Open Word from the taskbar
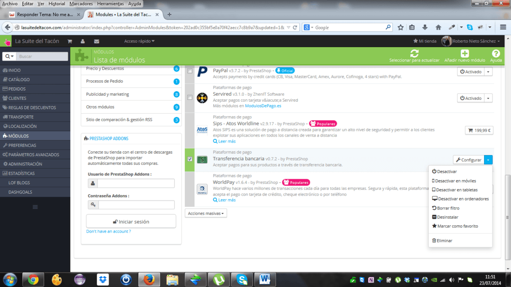The height and width of the screenshot is (287, 511). click(265, 280)
